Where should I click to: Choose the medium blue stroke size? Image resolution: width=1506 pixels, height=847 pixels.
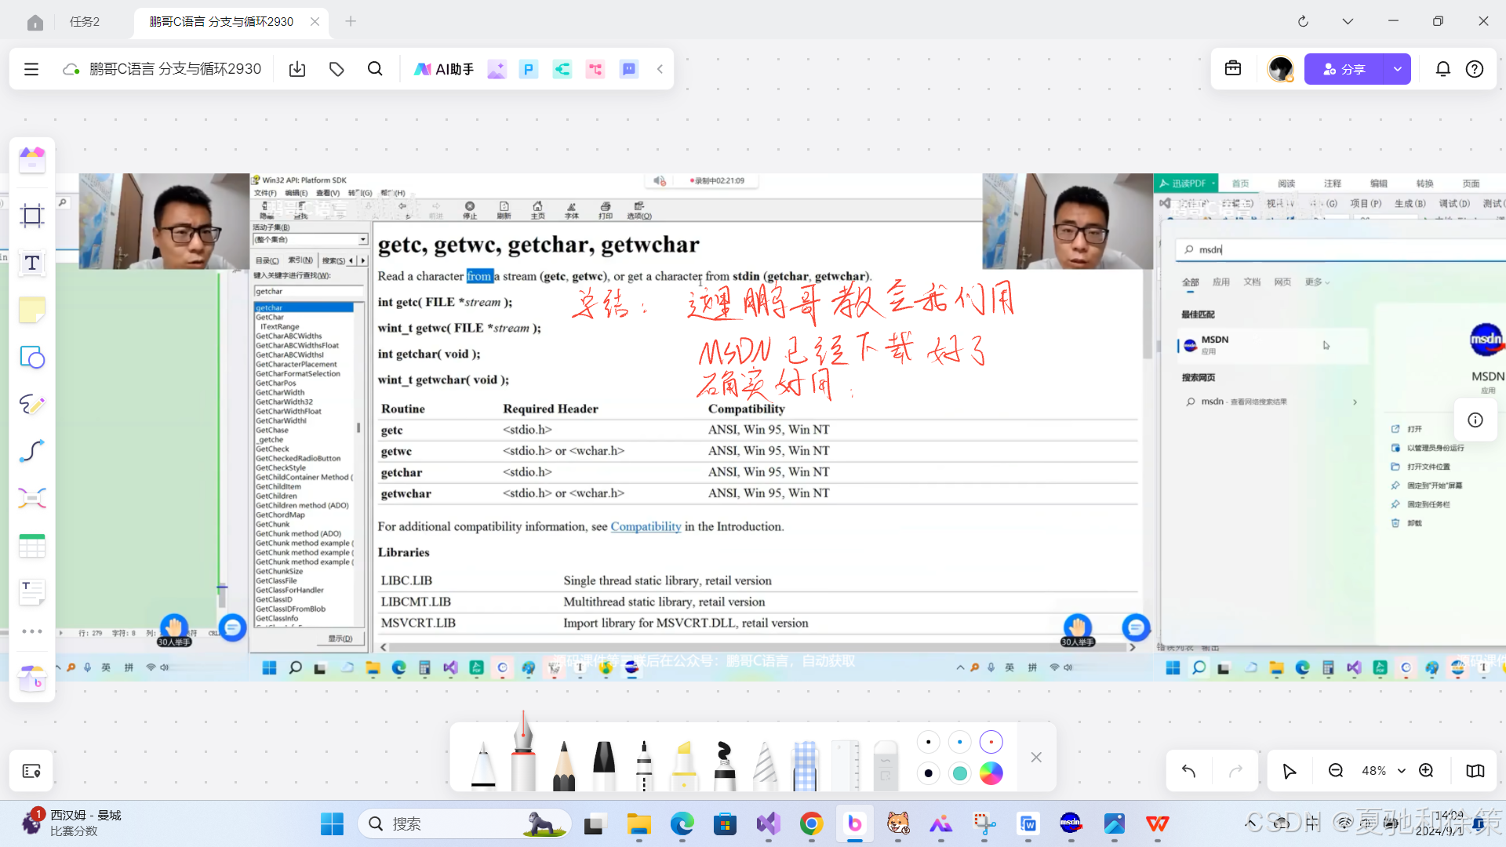click(960, 742)
